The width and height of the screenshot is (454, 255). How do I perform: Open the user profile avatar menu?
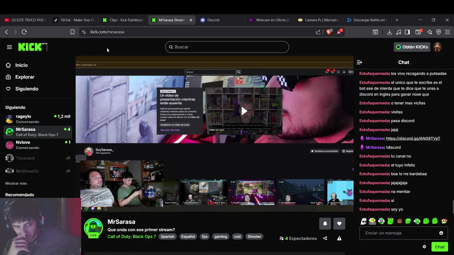tap(437, 47)
